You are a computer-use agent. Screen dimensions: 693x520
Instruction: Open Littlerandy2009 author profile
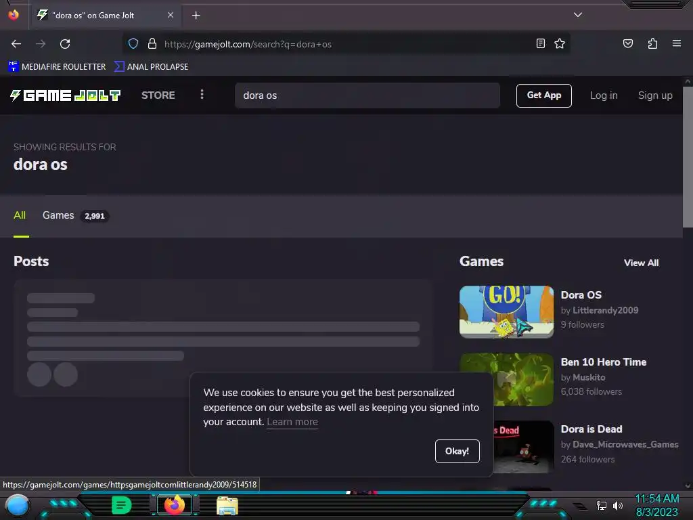pos(605,310)
